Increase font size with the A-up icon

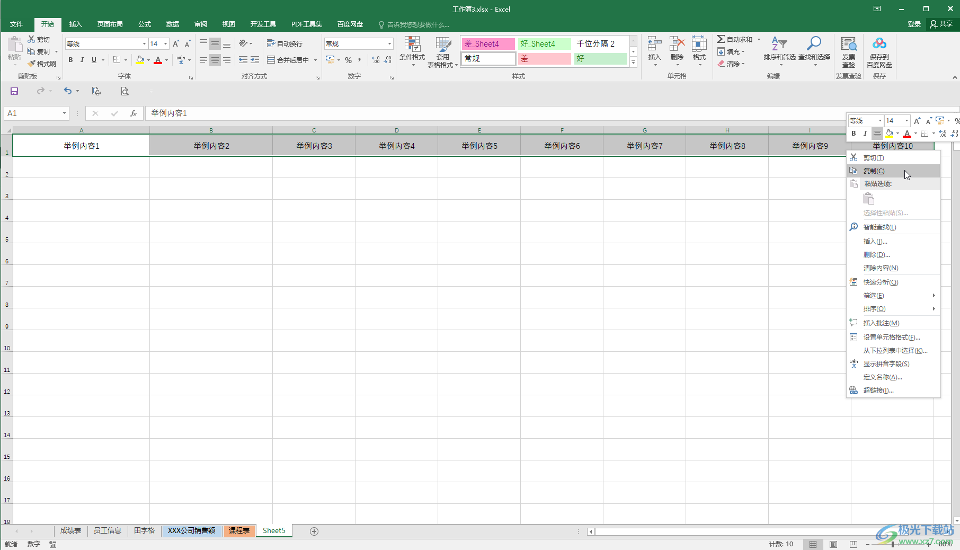(x=176, y=43)
